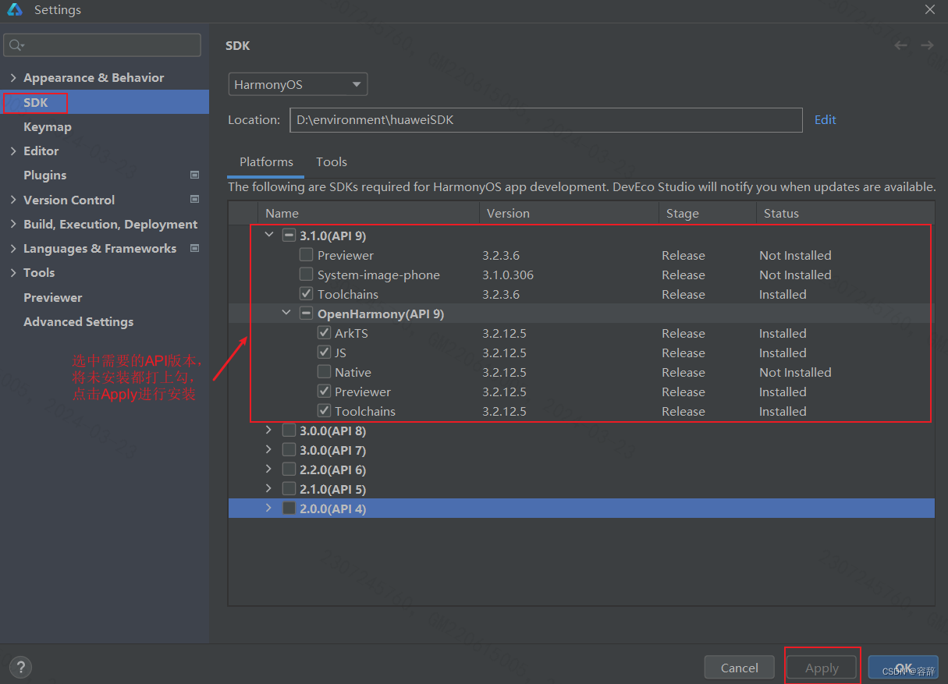Screen dimensions: 948x684
Task: Expand the Version Control settings group
Action: coord(13,200)
